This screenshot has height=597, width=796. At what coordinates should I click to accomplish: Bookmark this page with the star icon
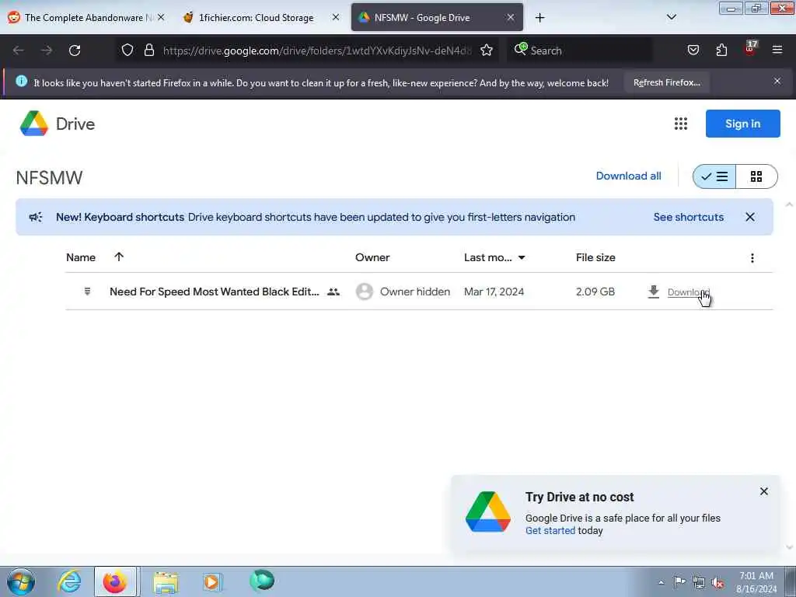[487, 50]
